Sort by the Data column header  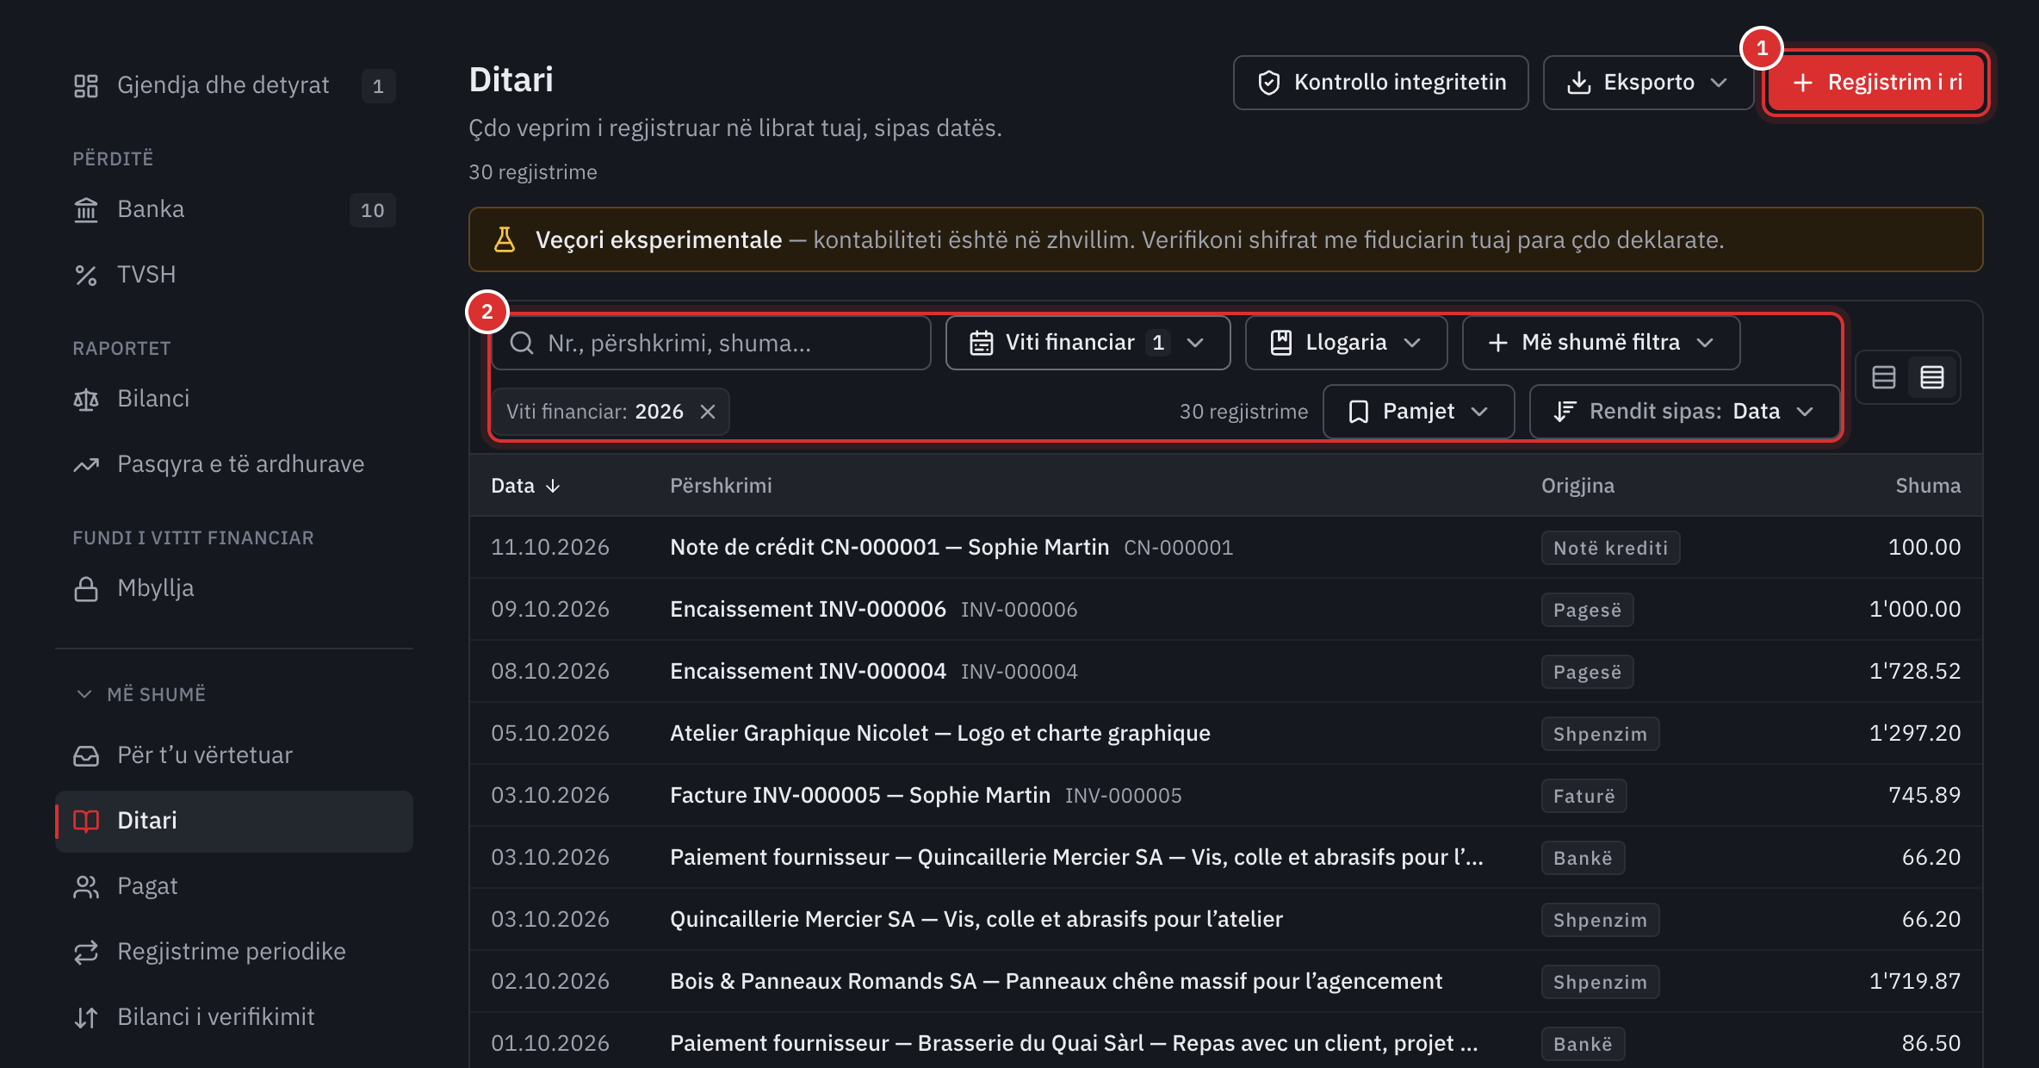click(525, 486)
